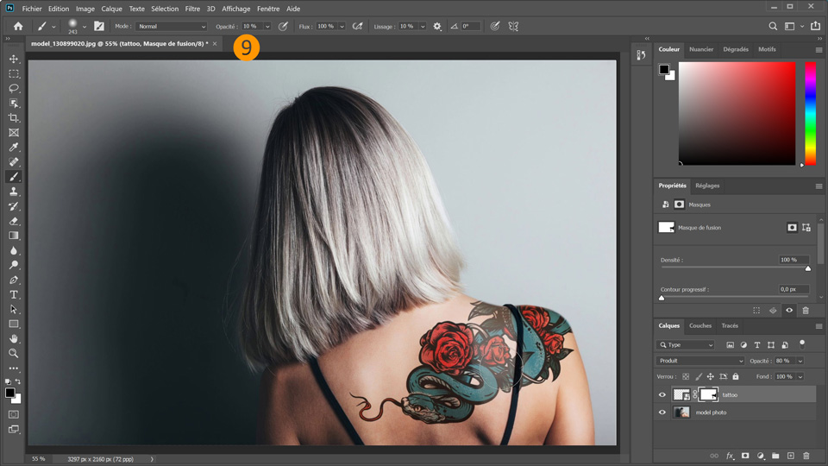Screen dimensions: 828x466
Task: Open the Fichier menu
Action: (x=32, y=9)
